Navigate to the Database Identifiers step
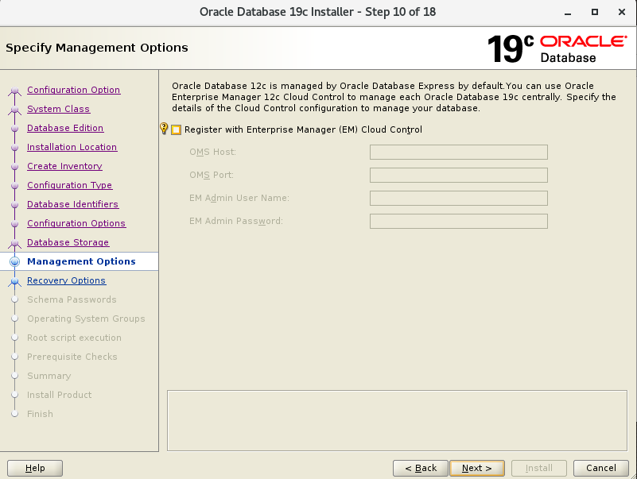The height and width of the screenshot is (479, 637). pyautogui.click(x=72, y=204)
